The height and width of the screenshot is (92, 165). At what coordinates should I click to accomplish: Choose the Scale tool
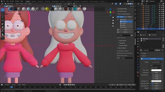(3, 24)
